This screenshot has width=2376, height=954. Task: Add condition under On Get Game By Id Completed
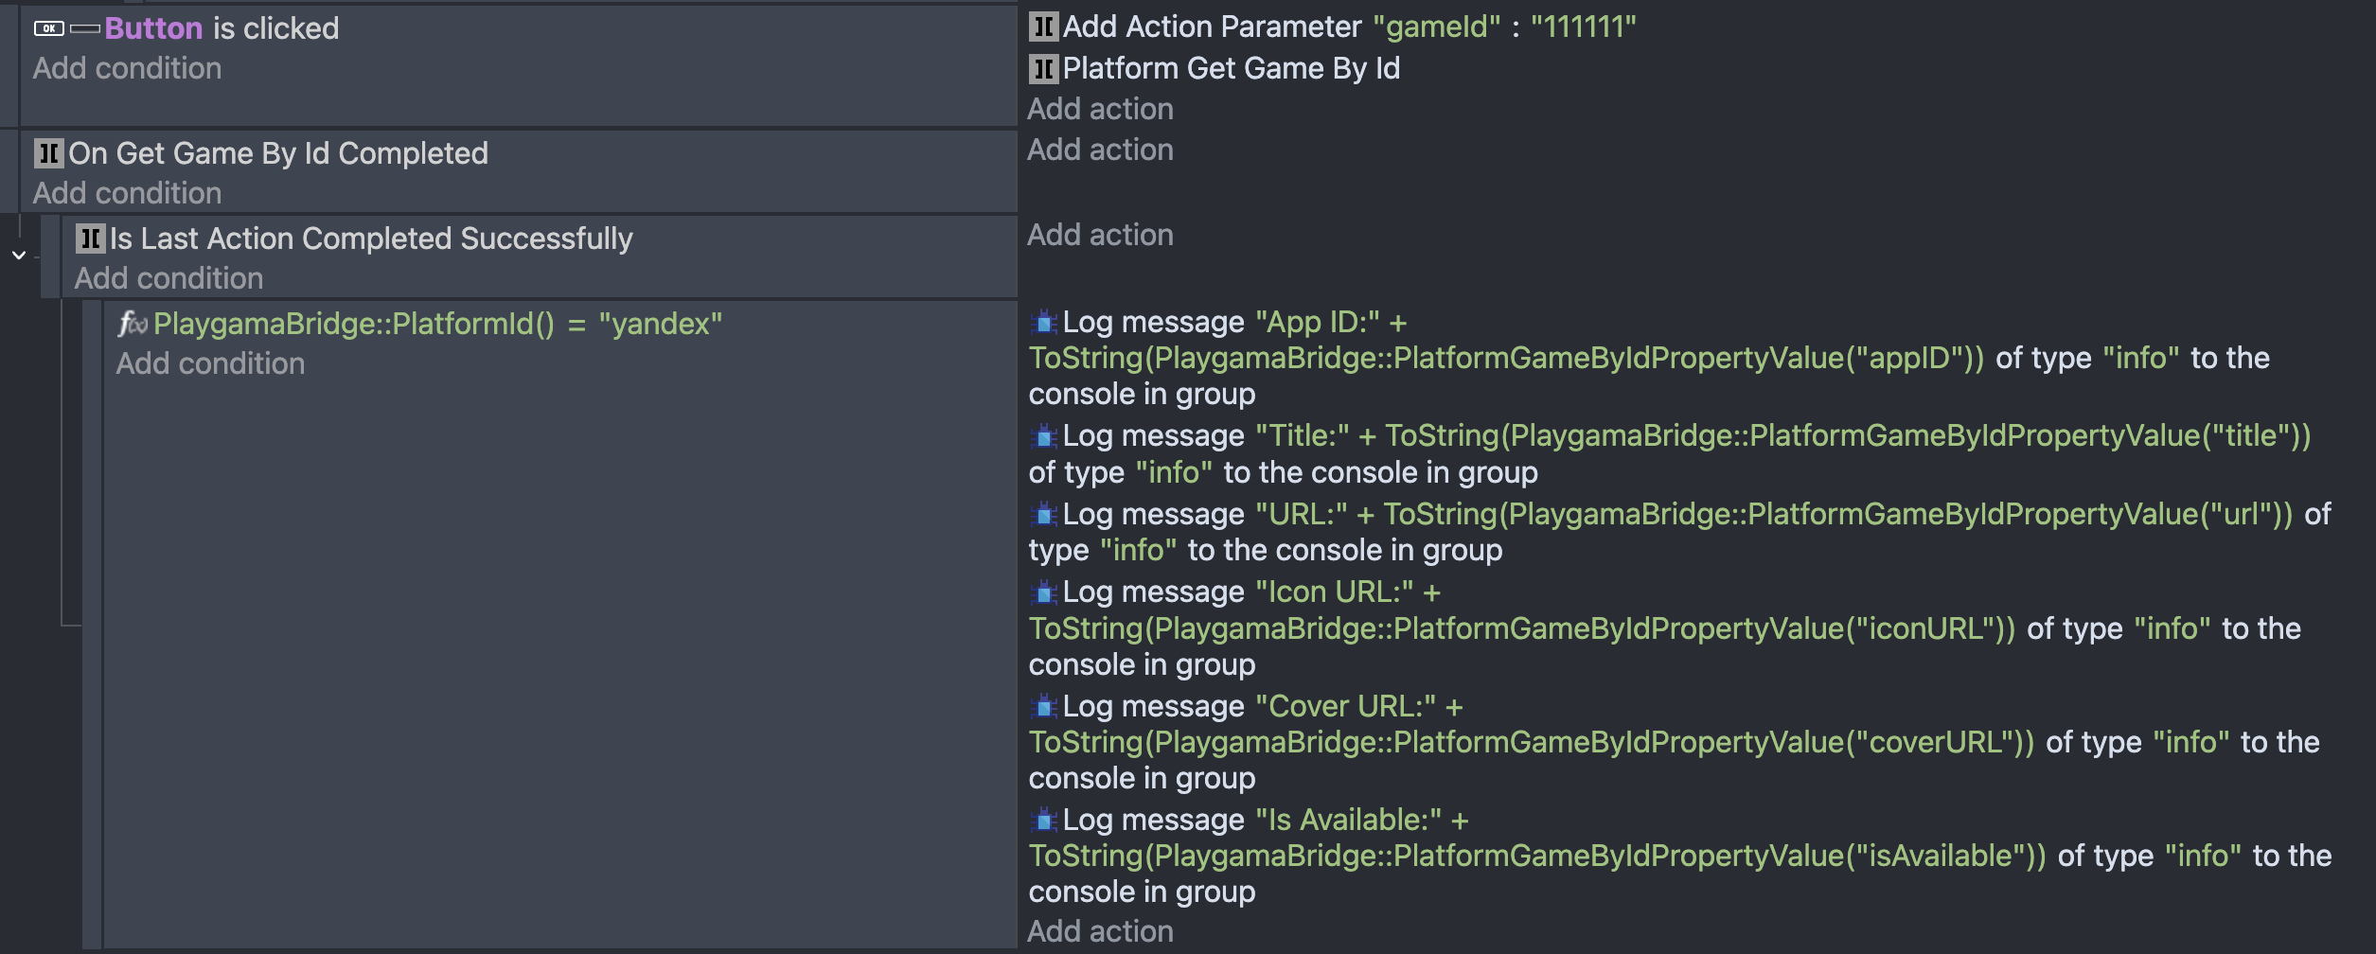pos(127,193)
